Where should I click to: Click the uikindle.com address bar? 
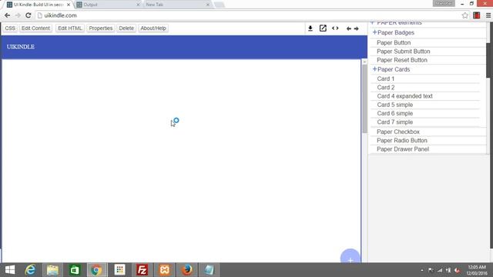248,15
